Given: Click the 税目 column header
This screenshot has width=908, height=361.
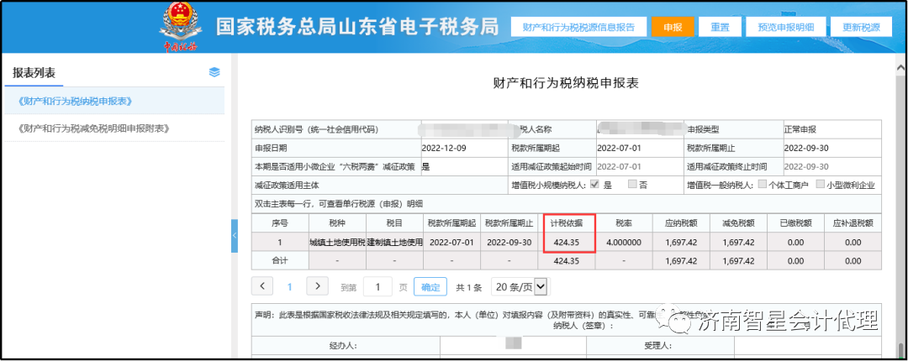Looking at the screenshot, I should 394,222.
